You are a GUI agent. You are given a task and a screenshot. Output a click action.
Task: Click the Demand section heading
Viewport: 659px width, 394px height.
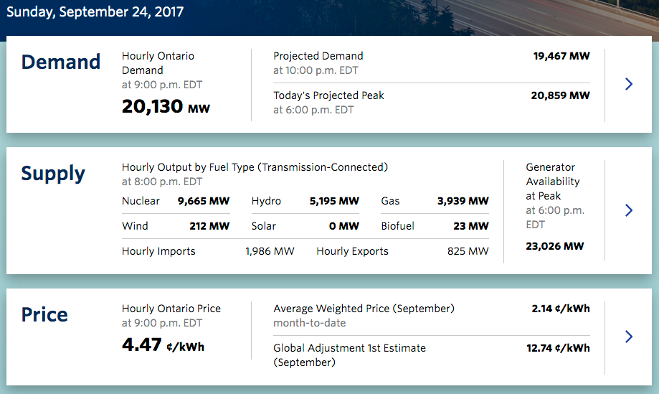[61, 62]
